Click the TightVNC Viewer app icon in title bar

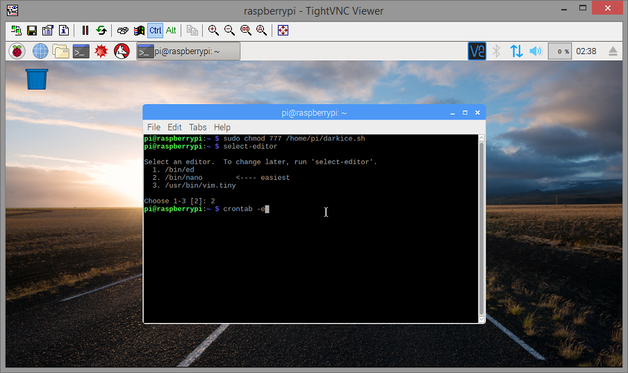[13, 10]
